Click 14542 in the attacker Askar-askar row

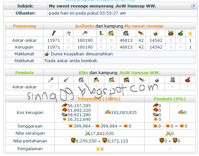click(156, 40)
